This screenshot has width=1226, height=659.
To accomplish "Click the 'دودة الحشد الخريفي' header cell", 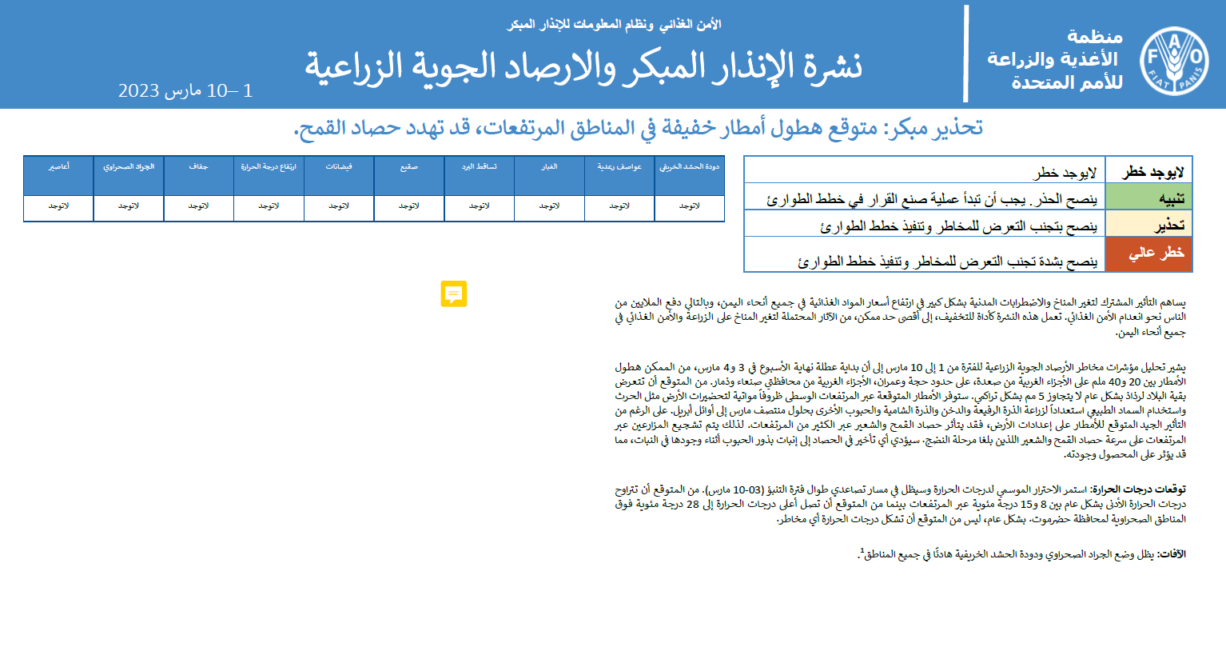I will 689,167.
